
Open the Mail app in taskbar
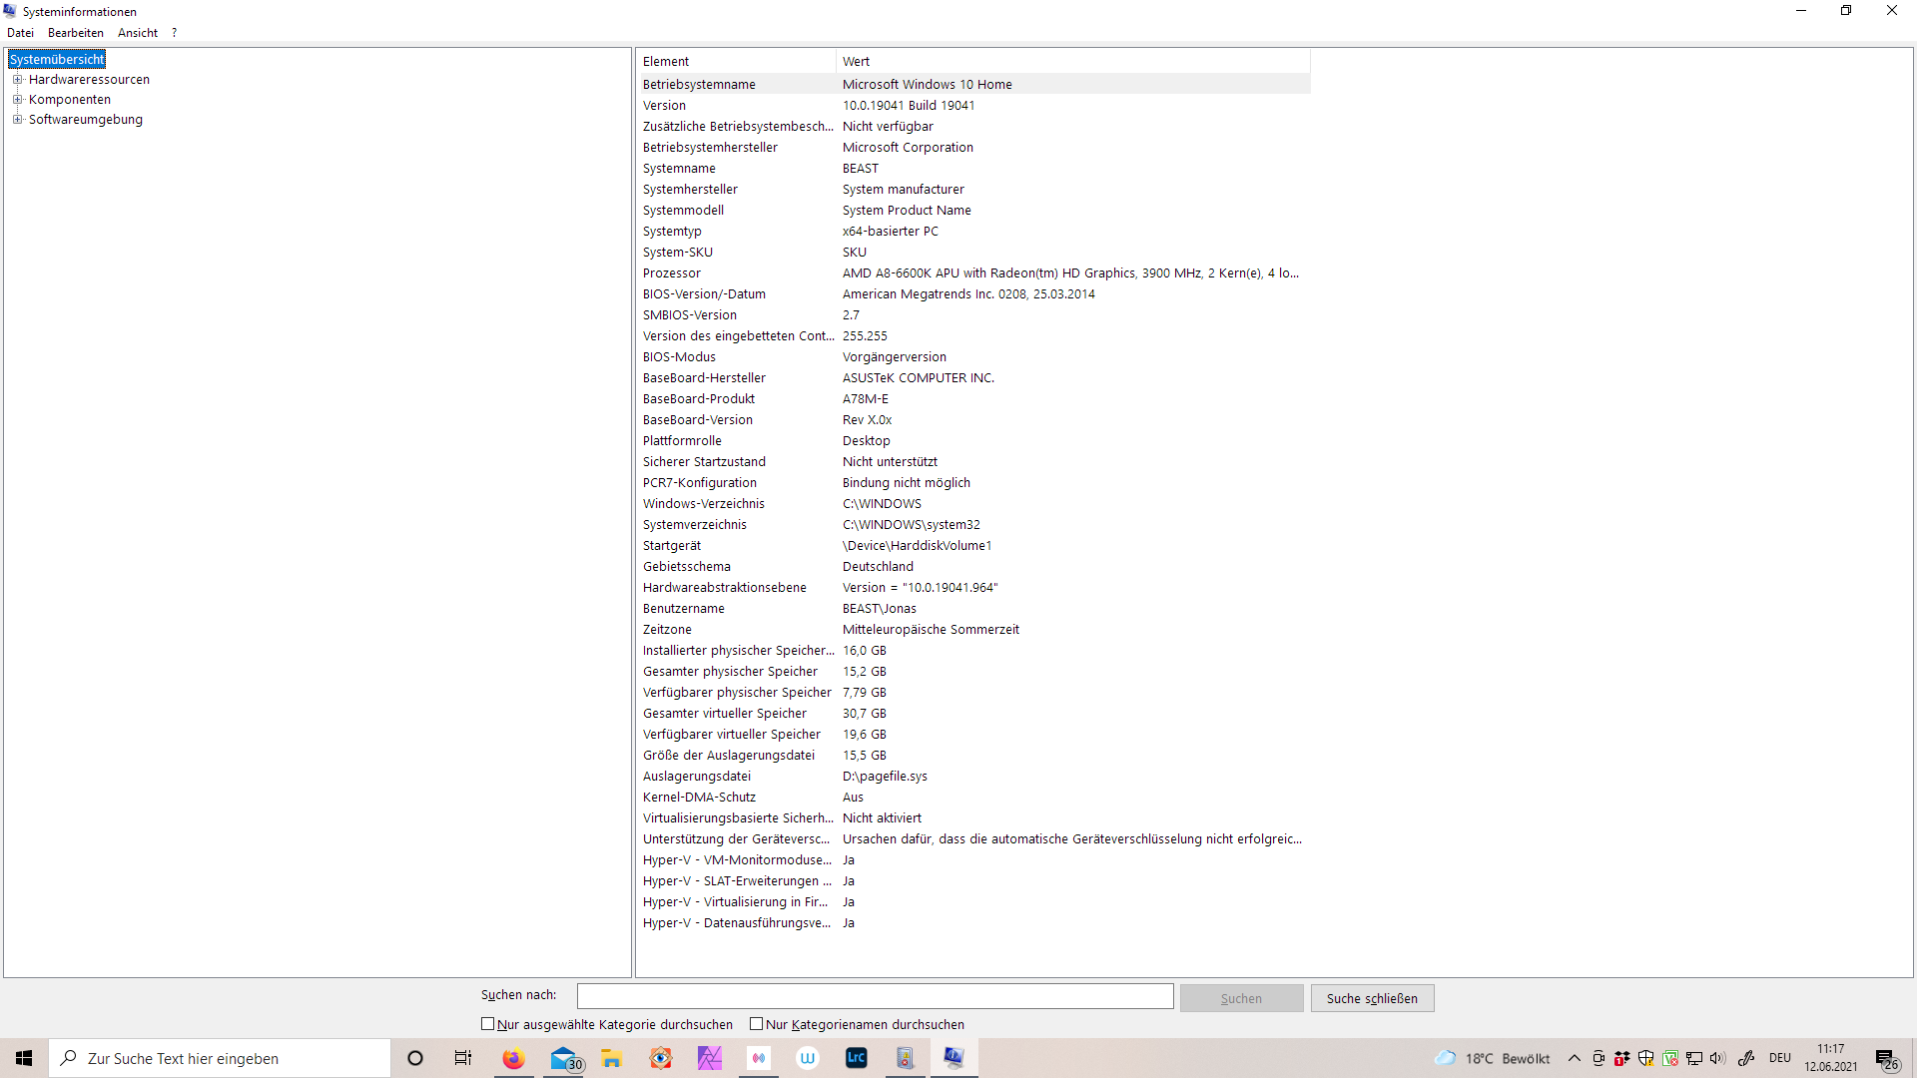tap(563, 1058)
